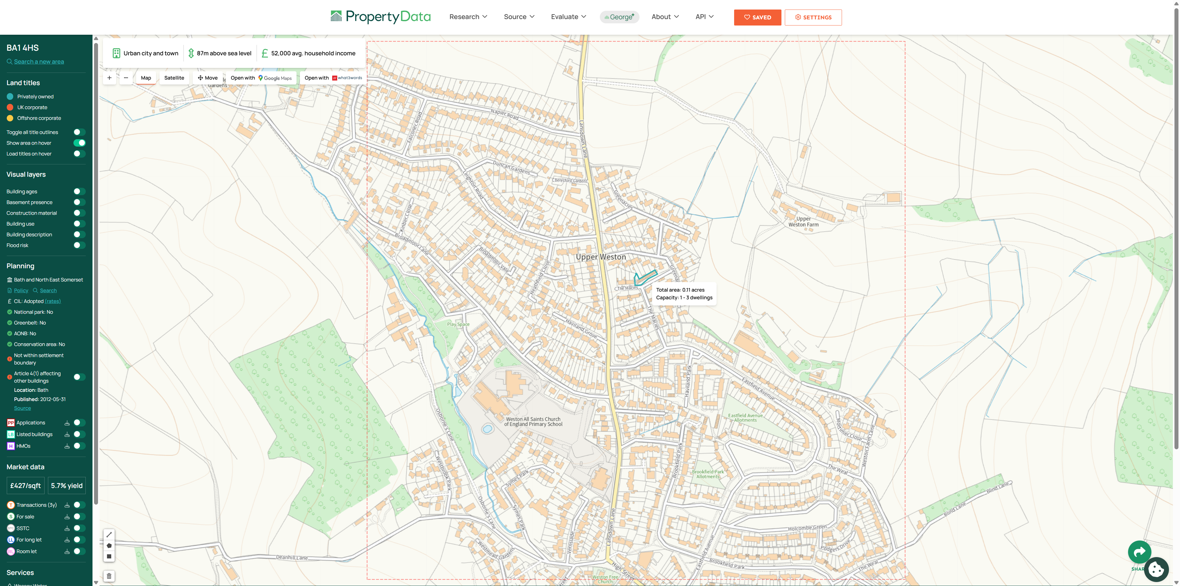This screenshot has height=586, width=1180.
Task: Open the Evaluate dropdown menu
Action: click(568, 17)
